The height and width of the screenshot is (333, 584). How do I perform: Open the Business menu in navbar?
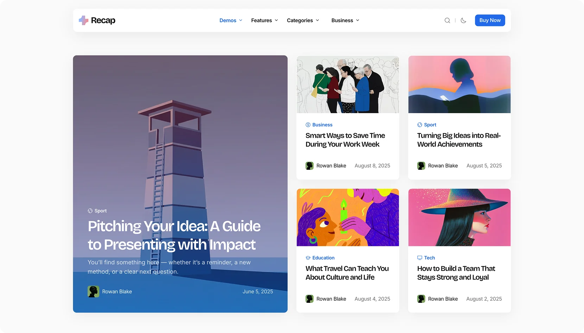click(x=345, y=20)
